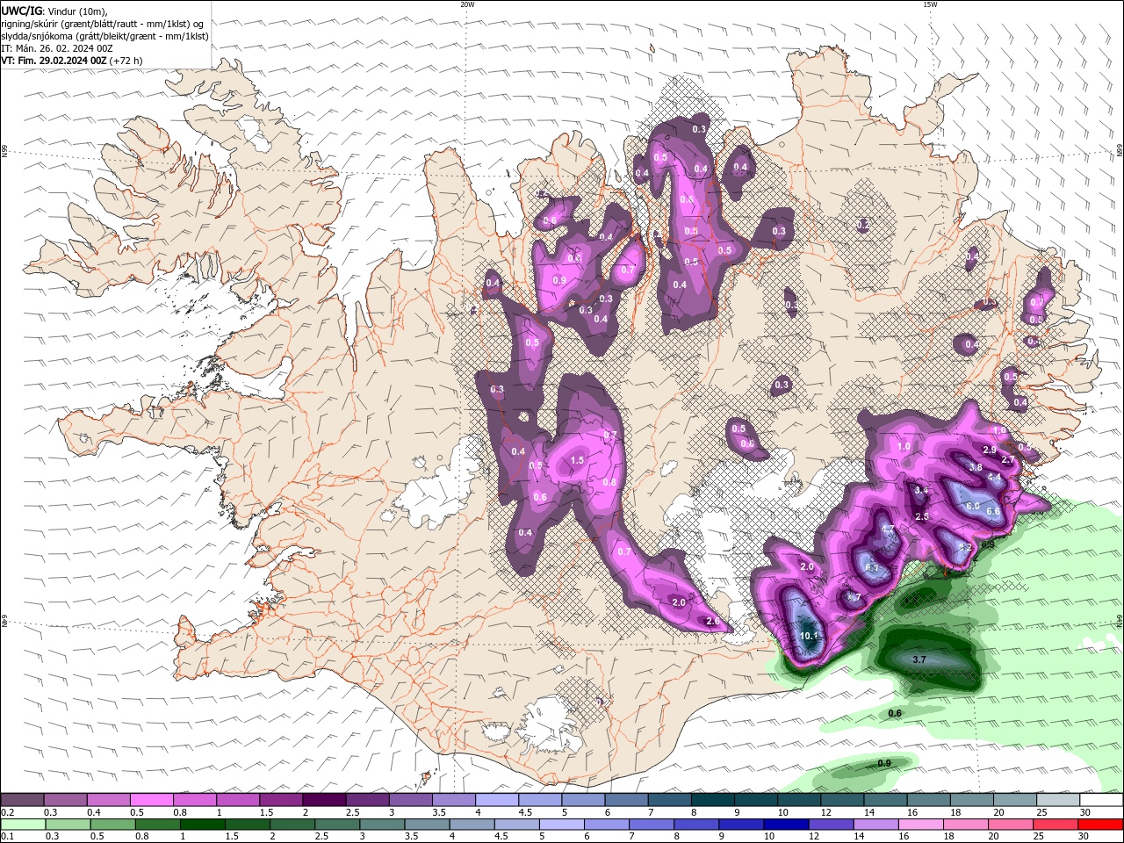The image size is (1124, 843).
Task: Pick the bright red lower swatch after 30
Action: [1101, 825]
